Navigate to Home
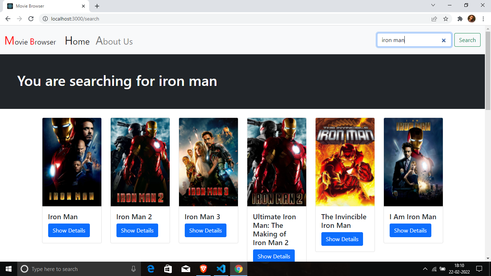The image size is (491, 276). [77, 41]
